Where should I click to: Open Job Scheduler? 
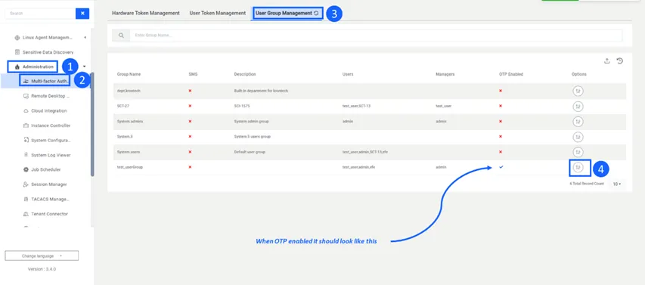click(46, 169)
